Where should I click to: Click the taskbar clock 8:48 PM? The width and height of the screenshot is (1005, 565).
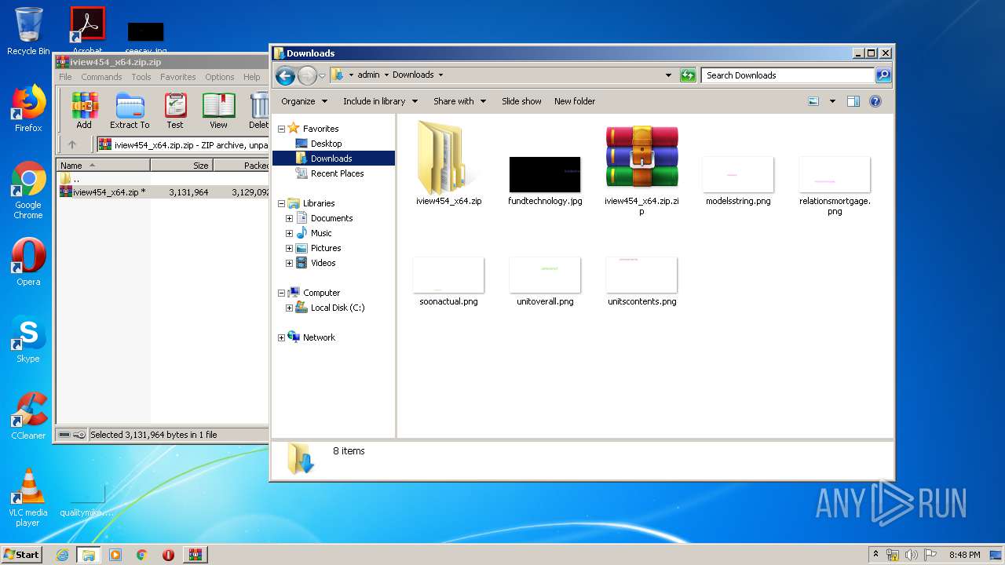click(964, 555)
